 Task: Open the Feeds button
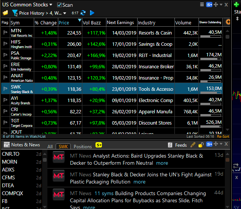click(181, 145)
